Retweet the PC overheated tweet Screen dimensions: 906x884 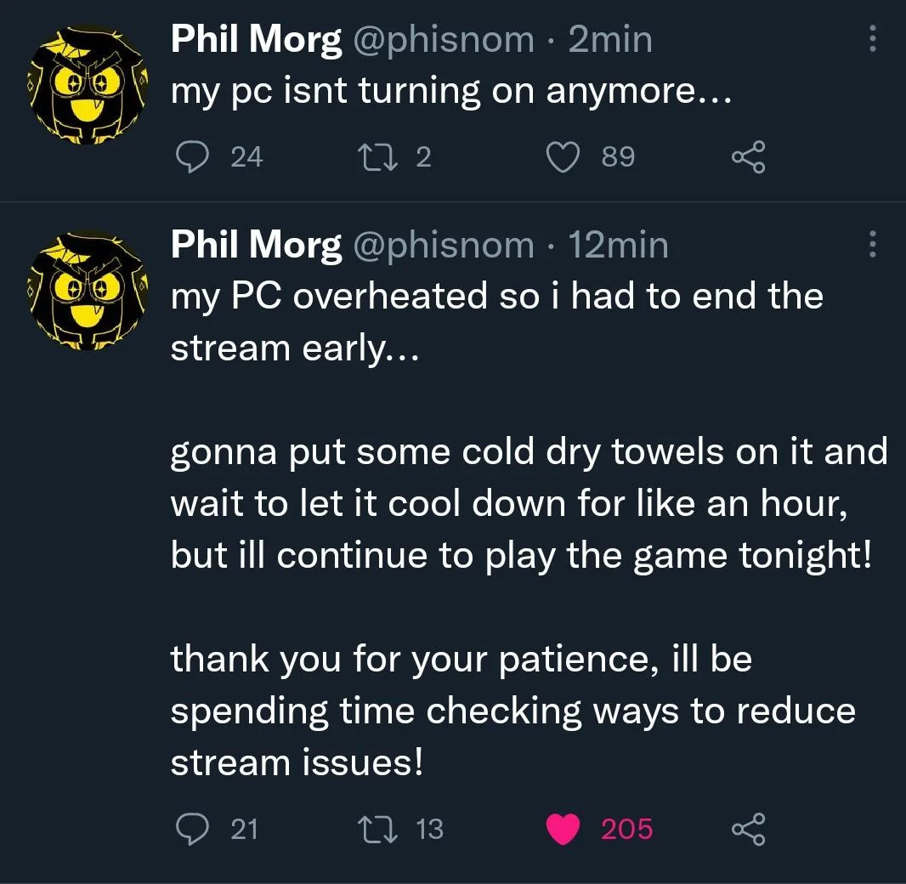[x=377, y=829]
